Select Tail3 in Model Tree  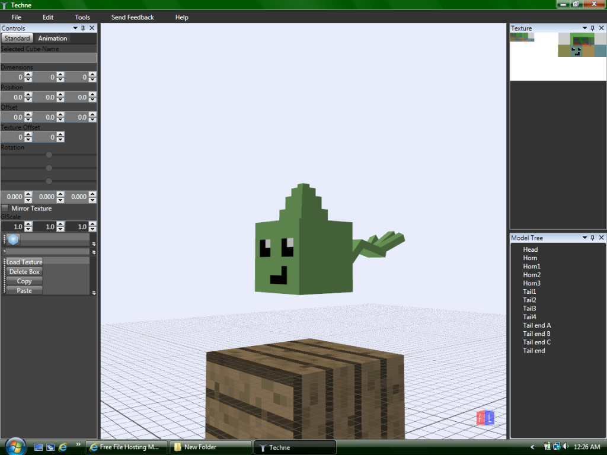pos(529,308)
